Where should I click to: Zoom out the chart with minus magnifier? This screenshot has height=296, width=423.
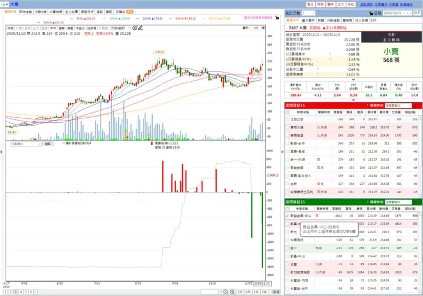click(x=225, y=291)
